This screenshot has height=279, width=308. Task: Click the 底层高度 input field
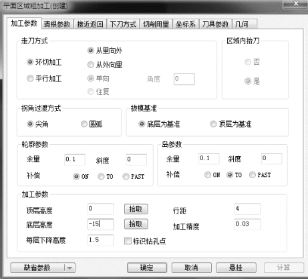pyautogui.click(x=101, y=224)
